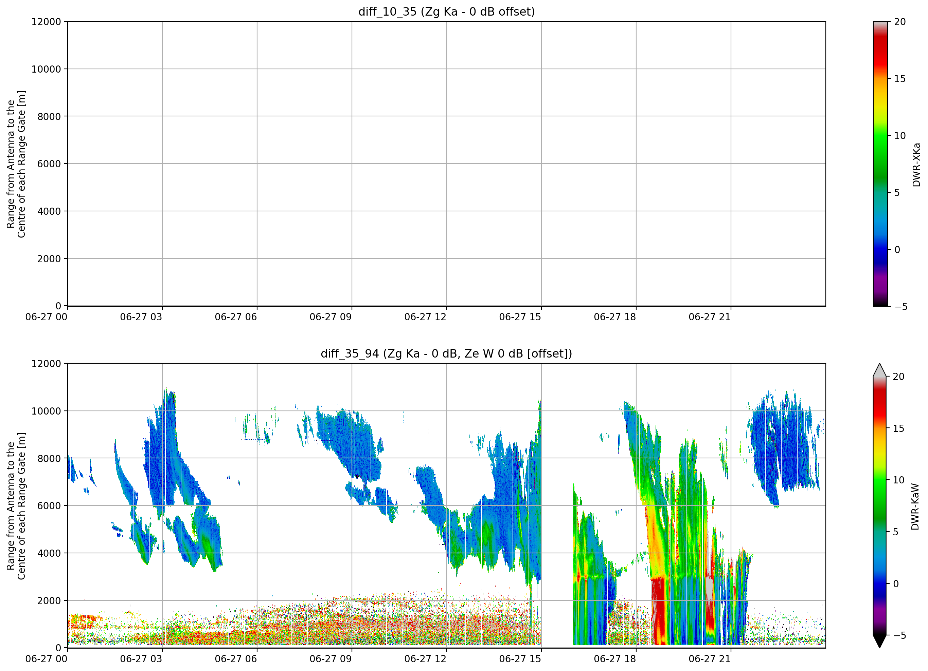Click the '06-27 06' x tick under the bottom plot
Image resolution: width=928 pixels, height=671 pixels.
236,659
